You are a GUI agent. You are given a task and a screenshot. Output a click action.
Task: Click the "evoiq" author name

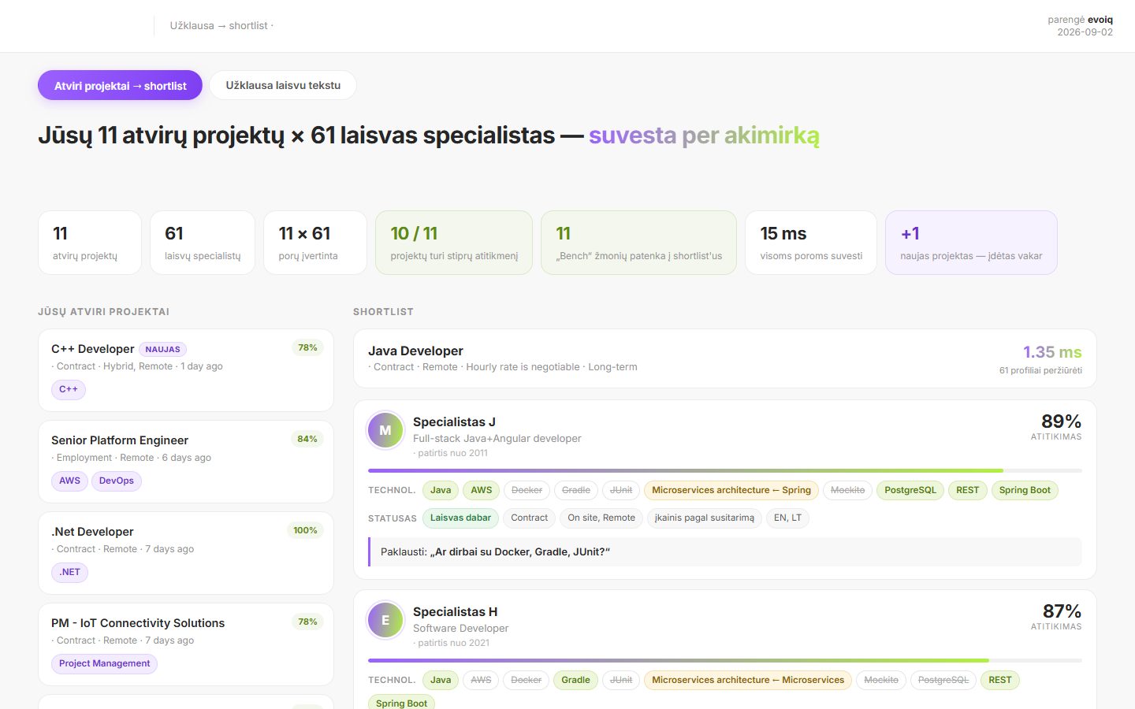tap(1100, 20)
